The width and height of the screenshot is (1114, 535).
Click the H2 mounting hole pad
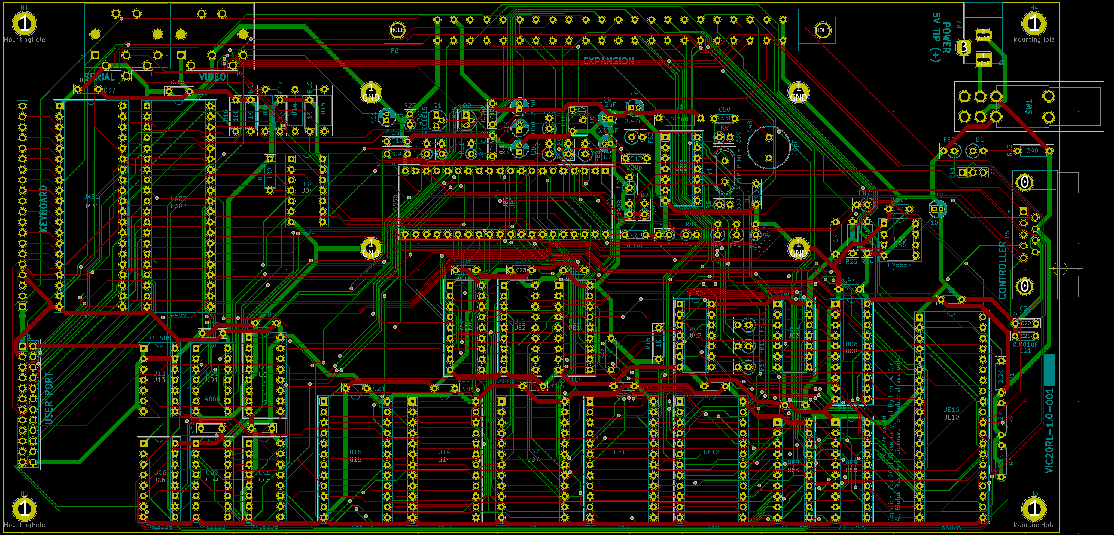click(24, 509)
